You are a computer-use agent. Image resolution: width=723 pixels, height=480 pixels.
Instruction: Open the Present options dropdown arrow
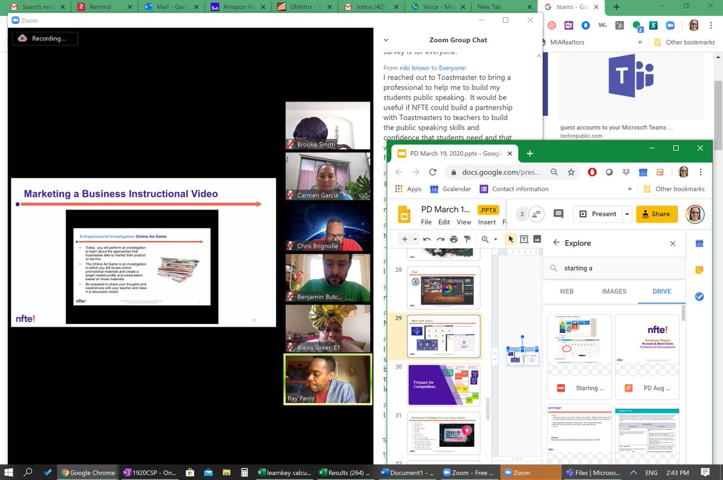coord(627,214)
